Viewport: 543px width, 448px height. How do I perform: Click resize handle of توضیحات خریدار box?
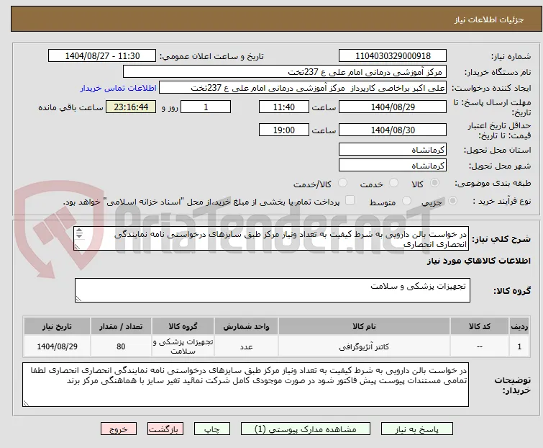(26, 403)
